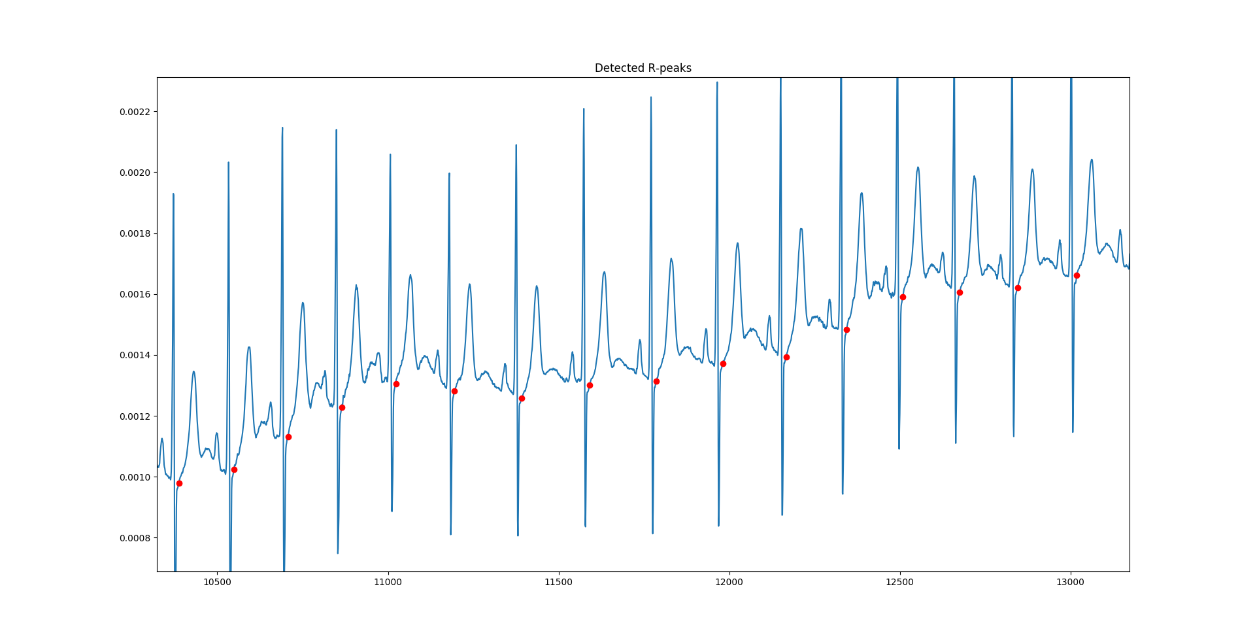The height and width of the screenshot is (642, 1255).
Task: Click the y-axis tick label 0.0012
Action: (135, 416)
